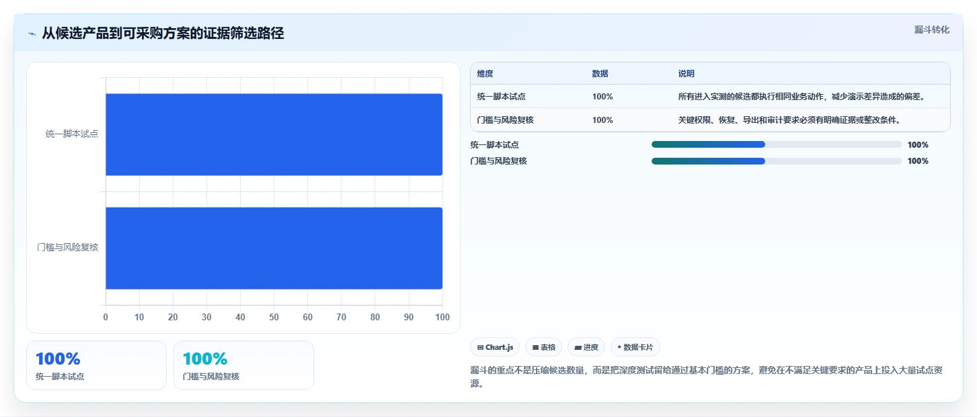
Task: Select the 数据卡片 tag chip
Action: 635,347
